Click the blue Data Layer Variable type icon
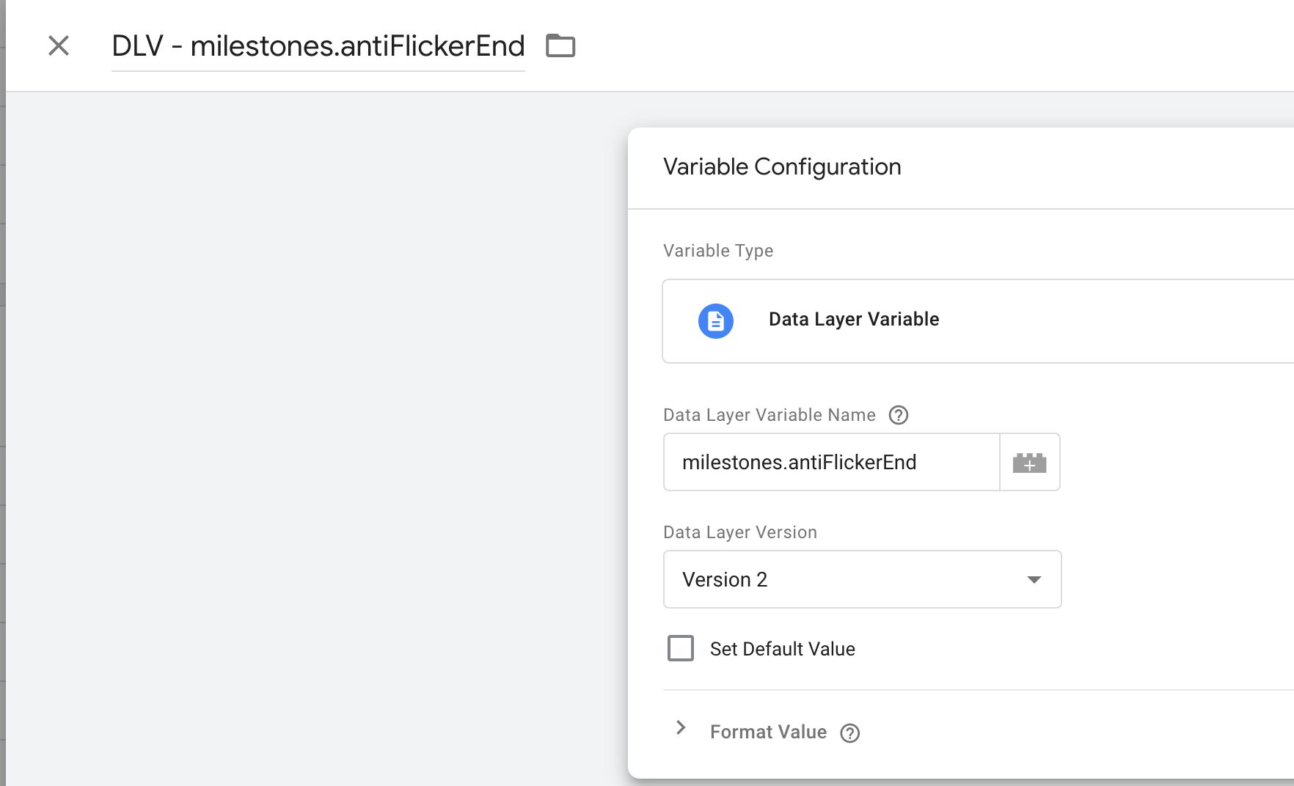This screenshot has width=1294, height=786. pos(715,320)
